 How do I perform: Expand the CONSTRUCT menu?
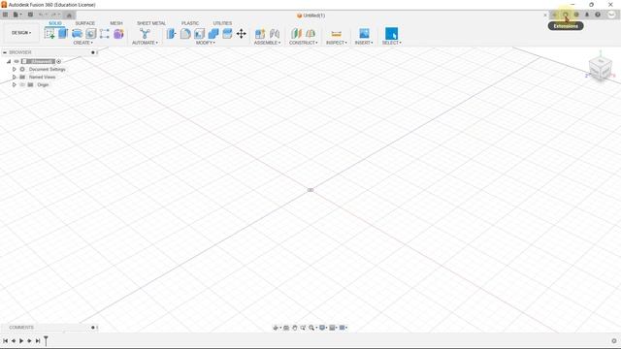point(304,43)
